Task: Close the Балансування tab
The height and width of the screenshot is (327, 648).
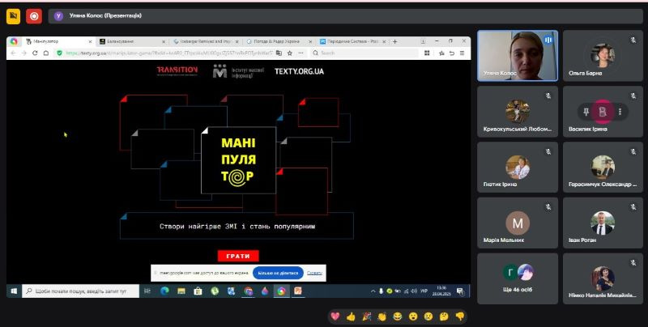Action: coord(164,42)
